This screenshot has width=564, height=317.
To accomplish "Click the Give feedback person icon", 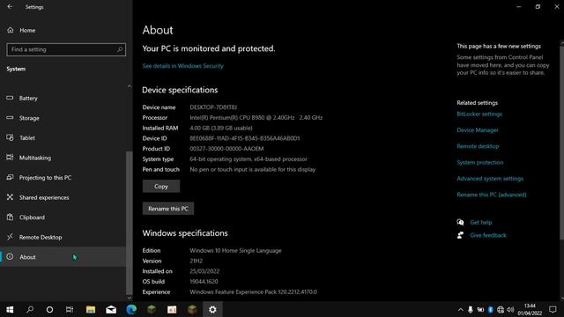I will [460, 235].
